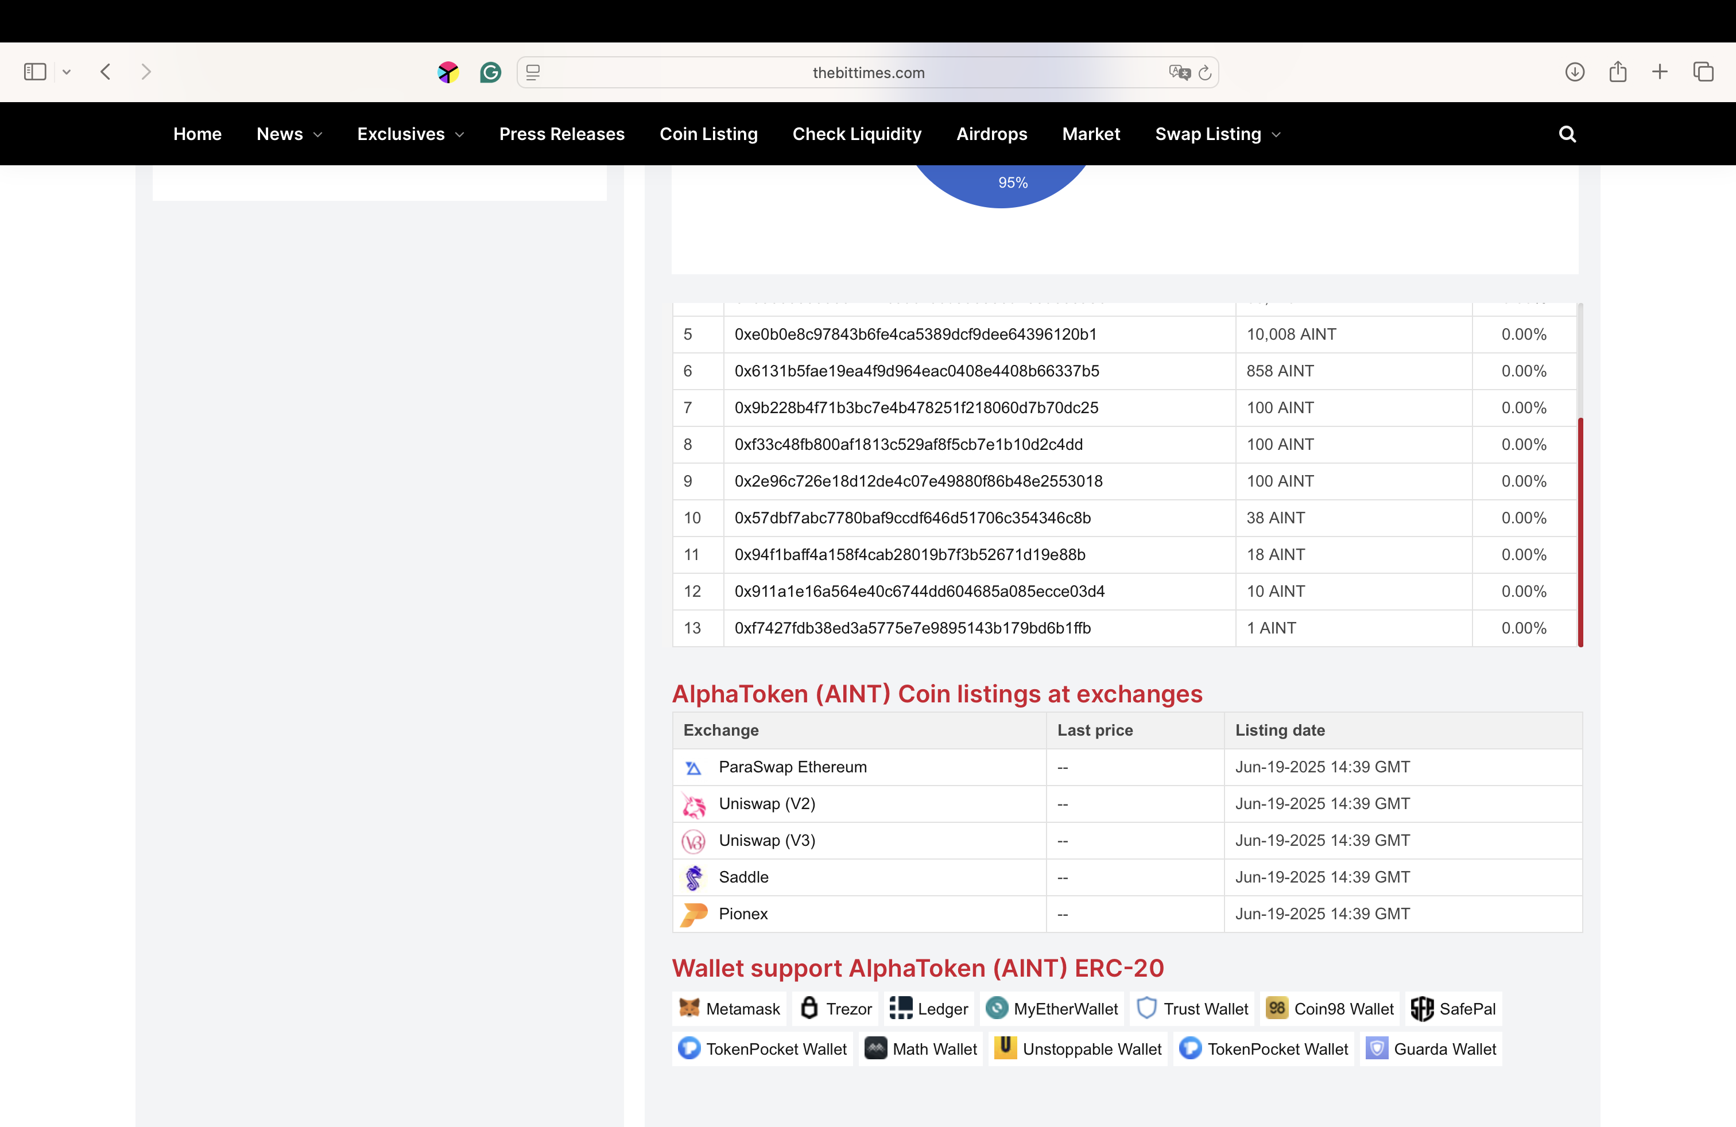Open the Math Wallet button

tap(920, 1049)
